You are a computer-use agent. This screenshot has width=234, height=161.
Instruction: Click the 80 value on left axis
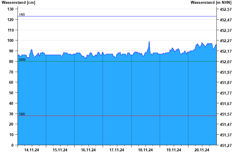11,61
